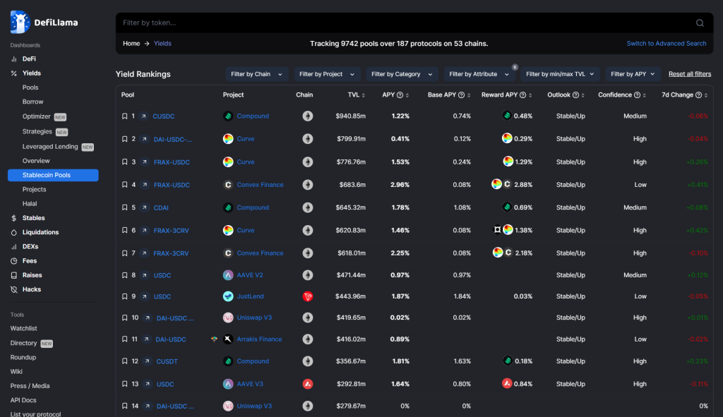
Task: Click the Compound project icon in row 1
Action: tap(228, 116)
